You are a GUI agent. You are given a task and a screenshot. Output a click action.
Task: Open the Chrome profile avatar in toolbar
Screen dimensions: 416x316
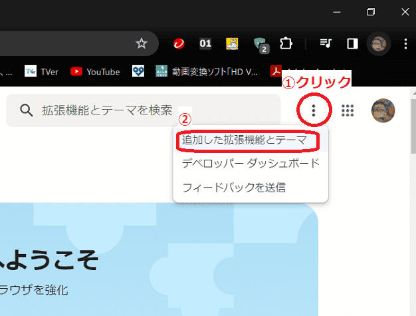click(x=379, y=44)
